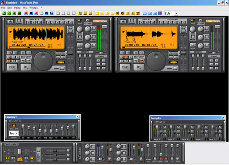The height and width of the screenshot is (165, 229).
Task: Click the yellow lightning bolt toolbar icon
Action: [133, 13]
